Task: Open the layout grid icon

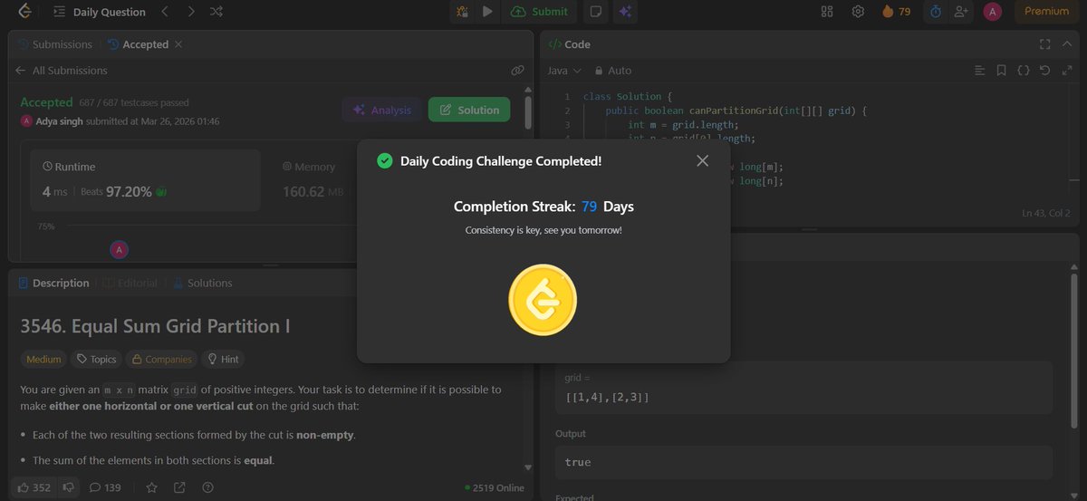Action: [826, 12]
